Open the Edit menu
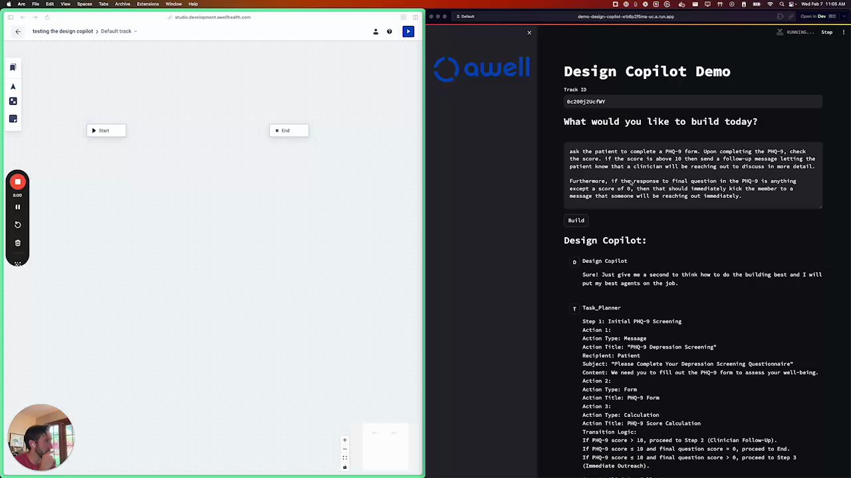The width and height of the screenshot is (851, 478). click(50, 4)
